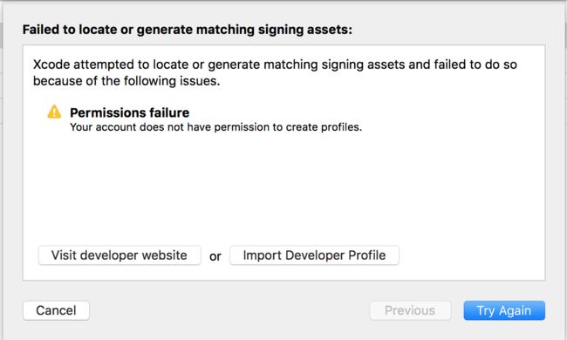Retry with the Try Again button
The width and height of the screenshot is (567, 340).
pos(504,310)
